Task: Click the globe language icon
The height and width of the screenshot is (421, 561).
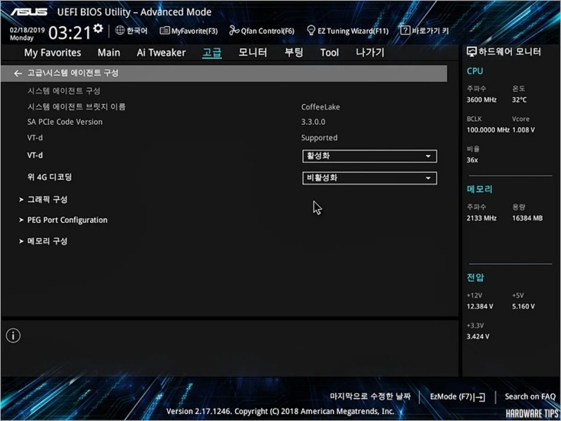Action: pyautogui.click(x=120, y=31)
